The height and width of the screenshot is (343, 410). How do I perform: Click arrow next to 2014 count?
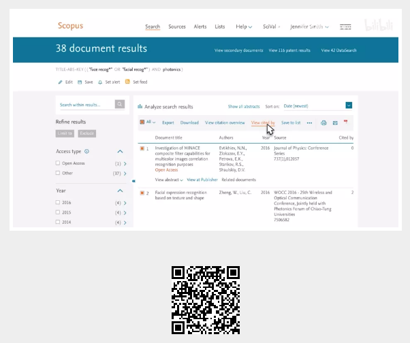[x=125, y=223]
